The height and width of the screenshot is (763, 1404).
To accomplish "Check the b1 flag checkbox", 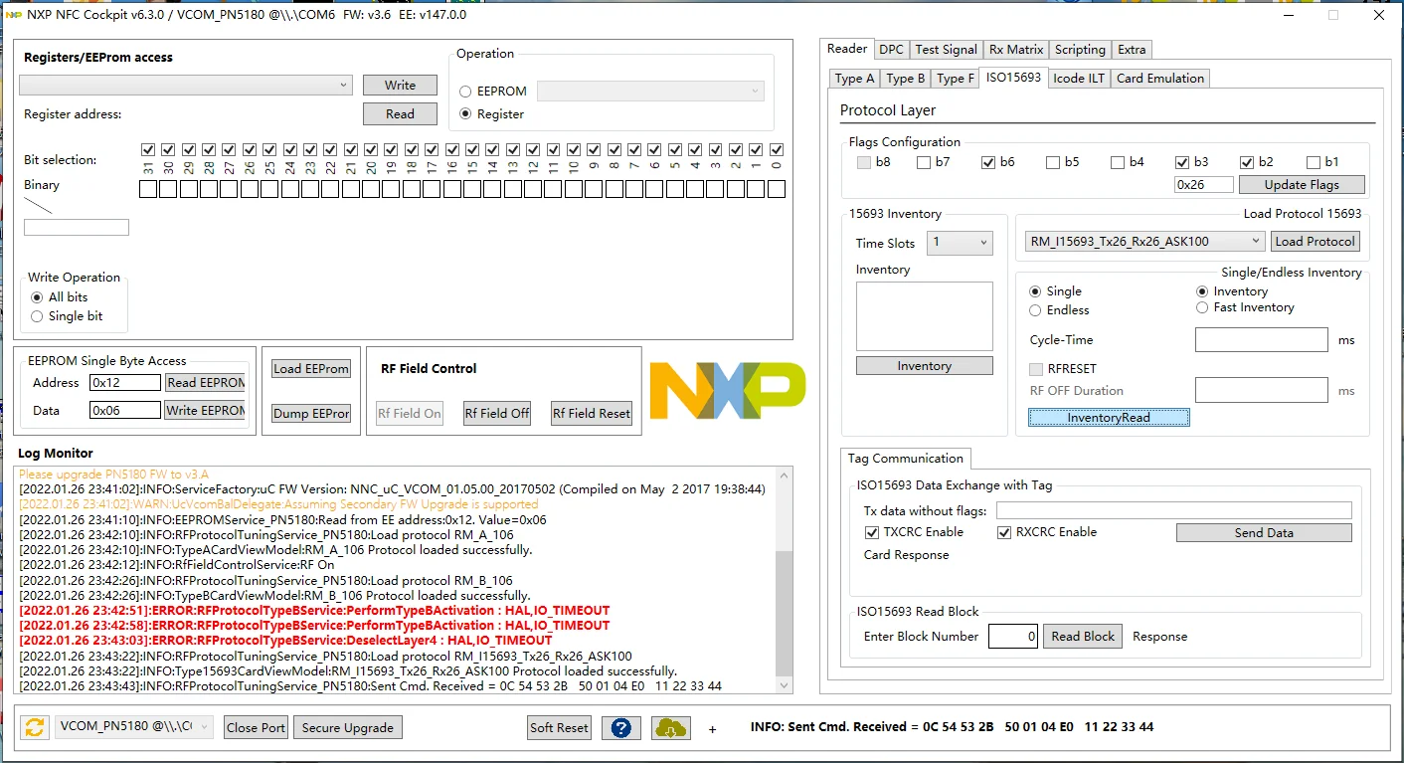I will click(1313, 162).
